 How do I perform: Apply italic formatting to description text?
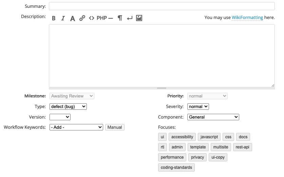63,18
